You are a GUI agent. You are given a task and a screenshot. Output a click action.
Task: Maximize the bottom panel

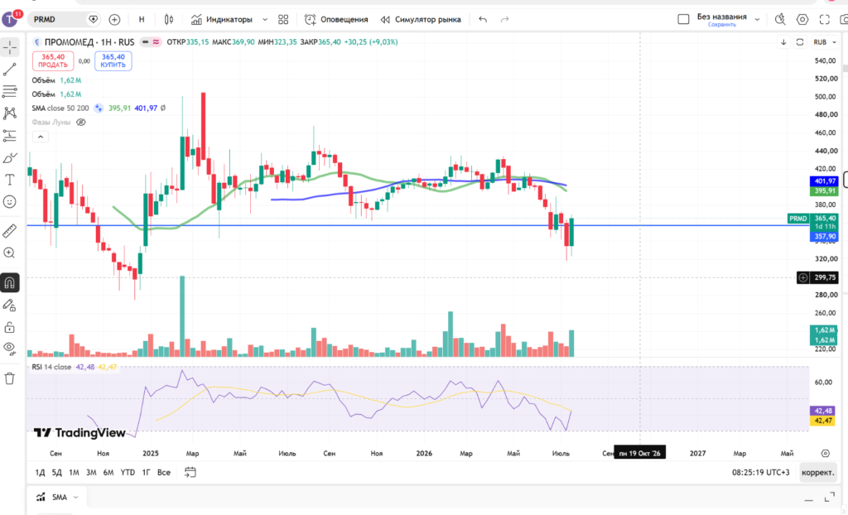(x=830, y=498)
